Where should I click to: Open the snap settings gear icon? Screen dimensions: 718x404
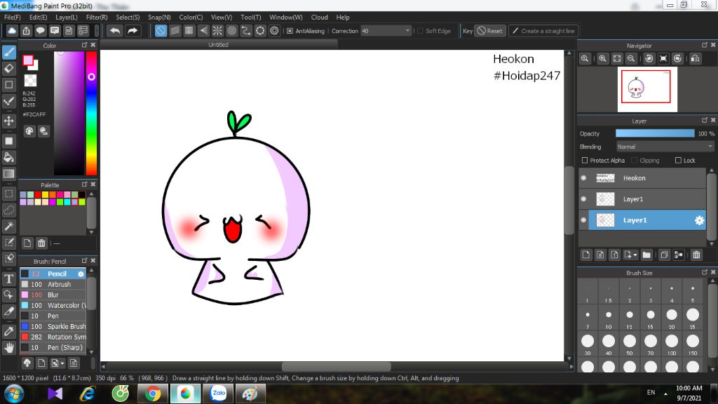(274, 31)
